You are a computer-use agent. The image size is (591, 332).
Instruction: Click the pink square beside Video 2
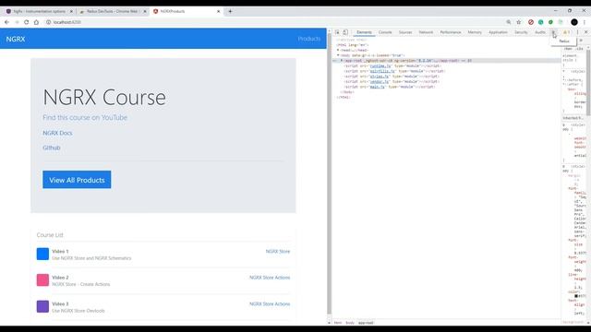tap(42, 280)
